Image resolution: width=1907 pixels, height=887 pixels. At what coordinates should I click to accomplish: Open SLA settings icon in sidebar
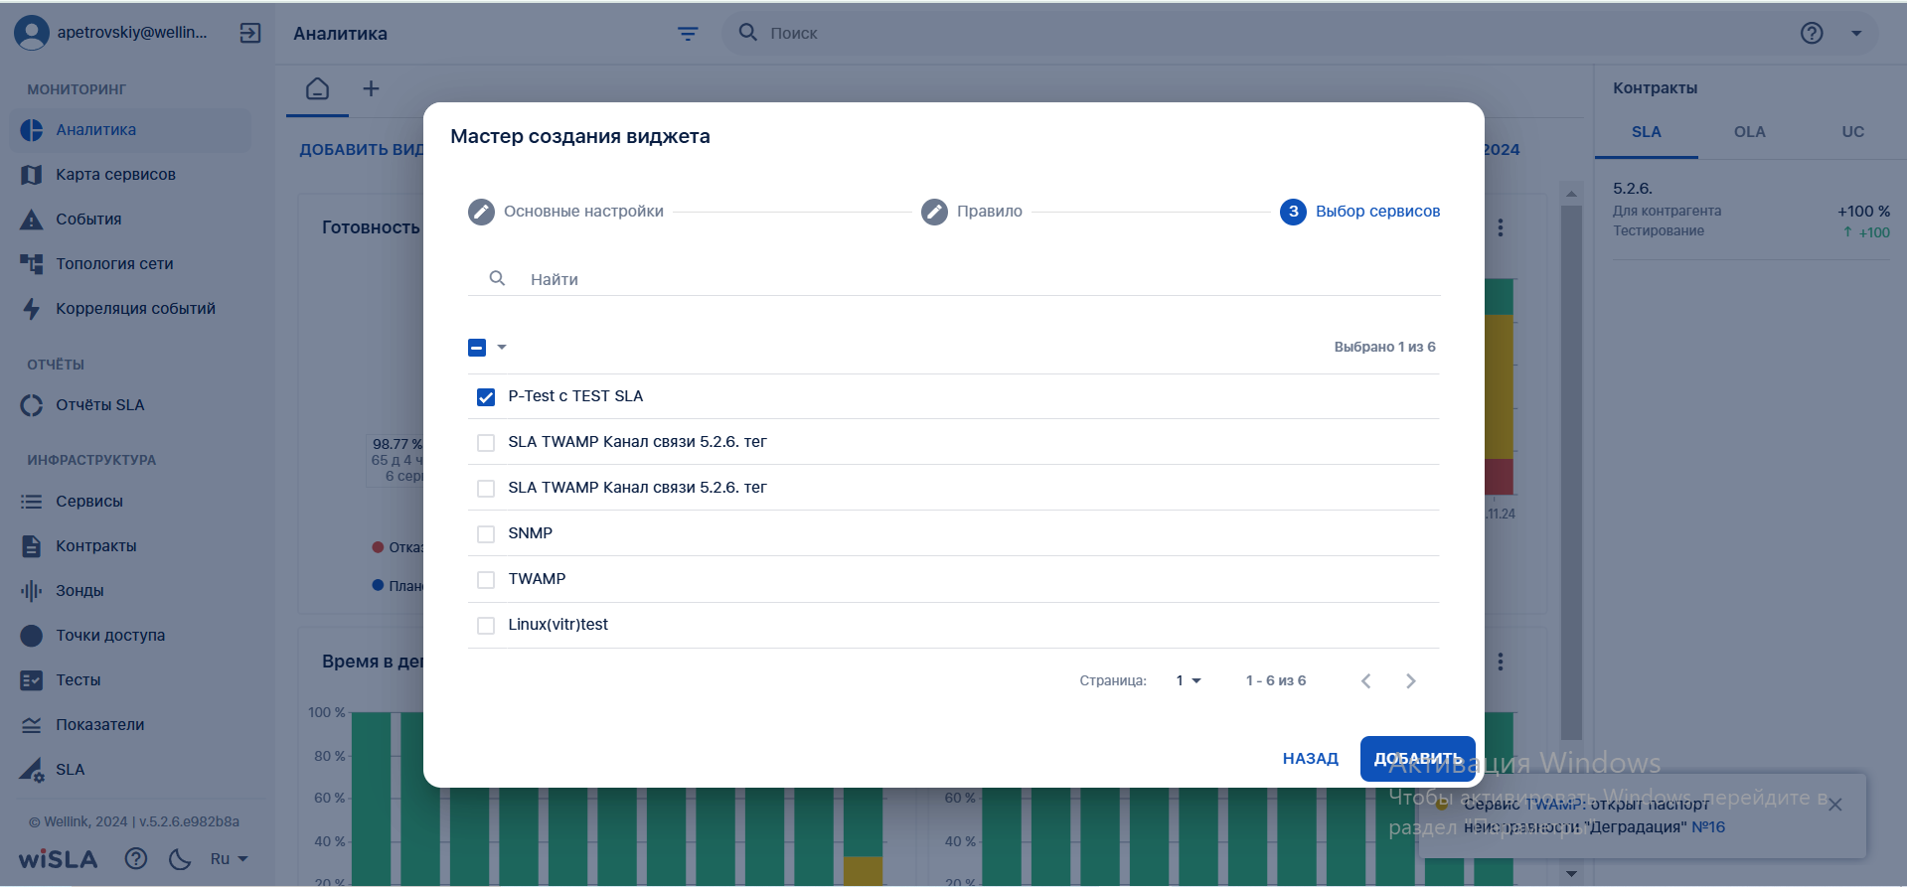tap(32, 770)
